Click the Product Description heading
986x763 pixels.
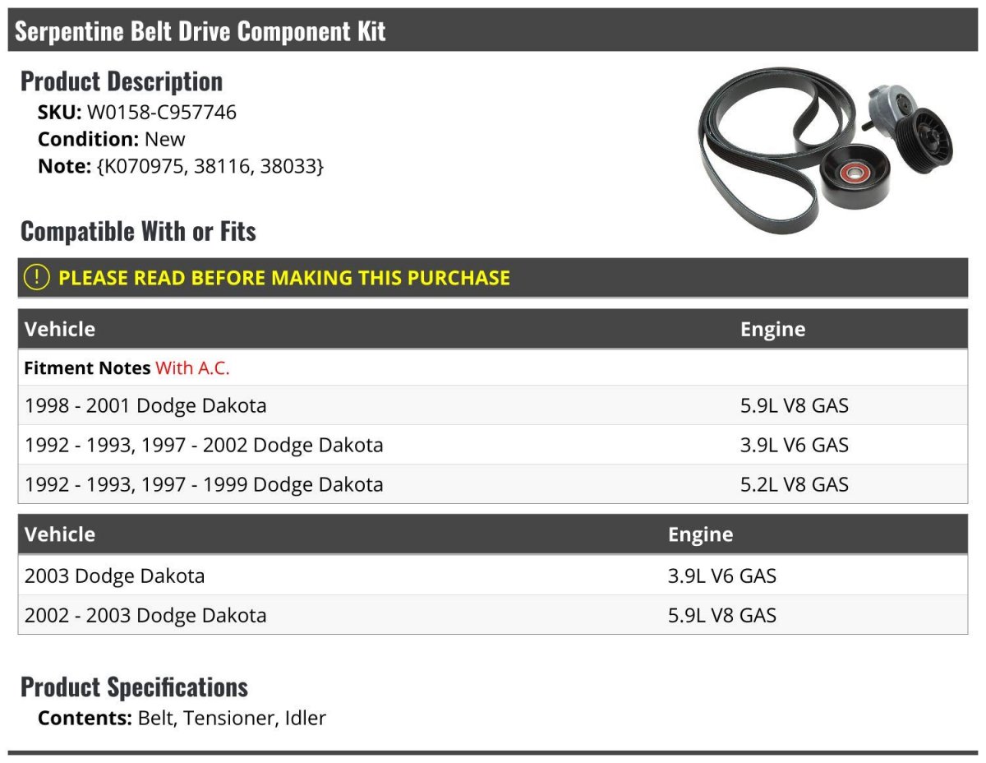[122, 81]
